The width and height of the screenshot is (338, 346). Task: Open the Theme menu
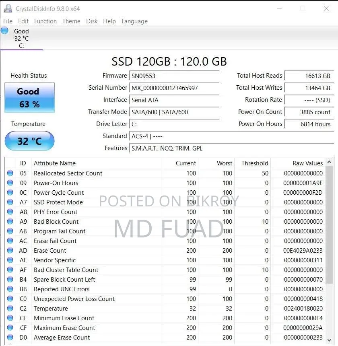71,21
